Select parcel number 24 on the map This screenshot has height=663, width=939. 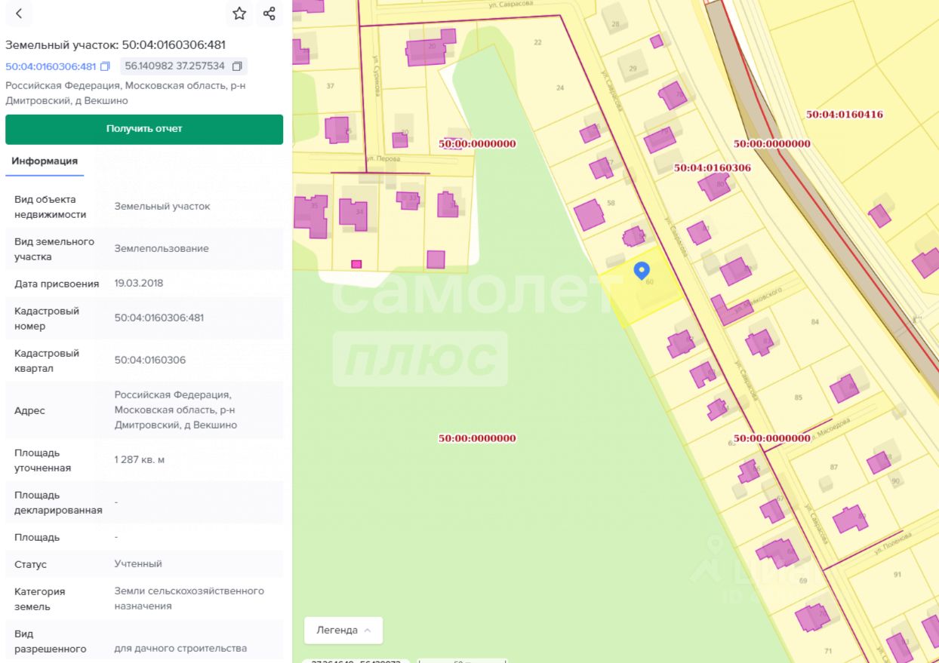point(560,88)
